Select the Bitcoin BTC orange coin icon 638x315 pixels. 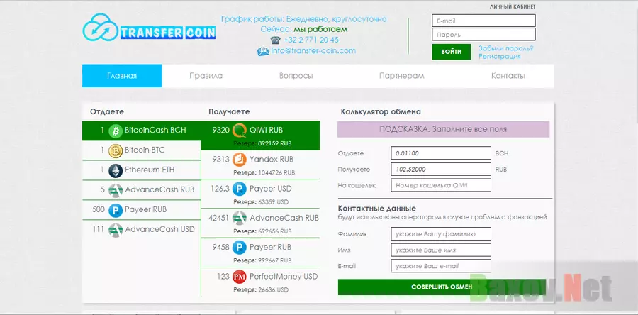coord(116,150)
